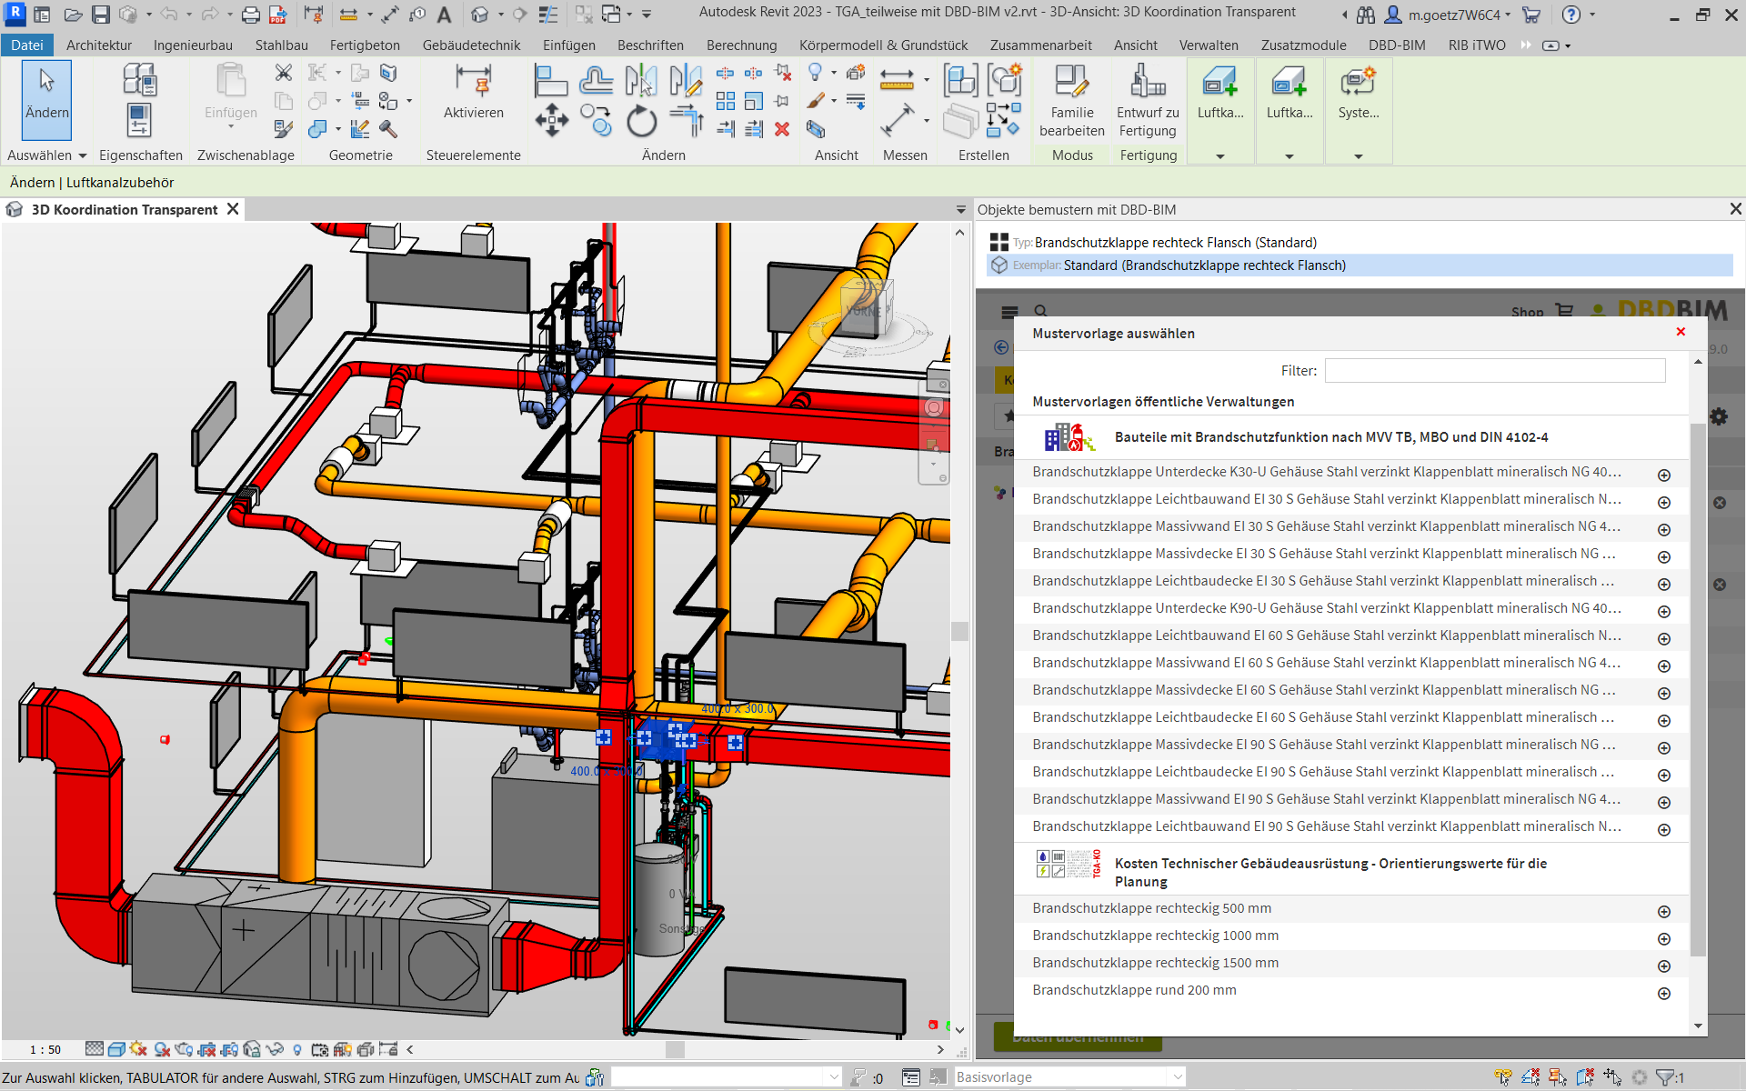Open the Einfügen paste dropdown

pyautogui.click(x=231, y=126)
